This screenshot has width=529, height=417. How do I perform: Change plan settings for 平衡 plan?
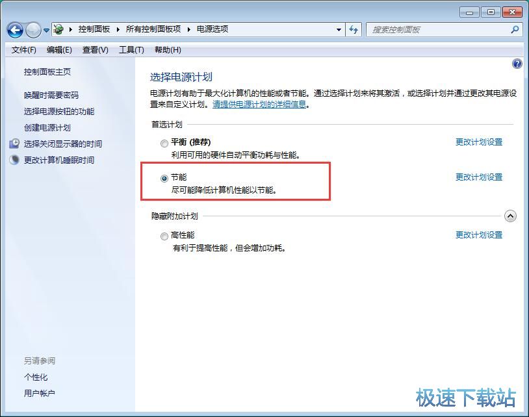[479, 142]
